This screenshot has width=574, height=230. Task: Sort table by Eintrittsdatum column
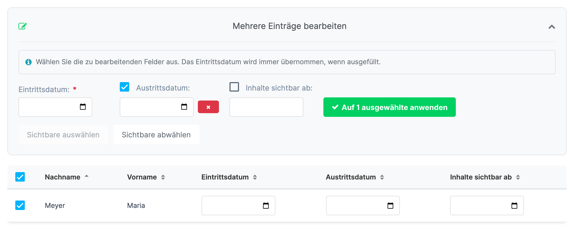coord(229,177)
